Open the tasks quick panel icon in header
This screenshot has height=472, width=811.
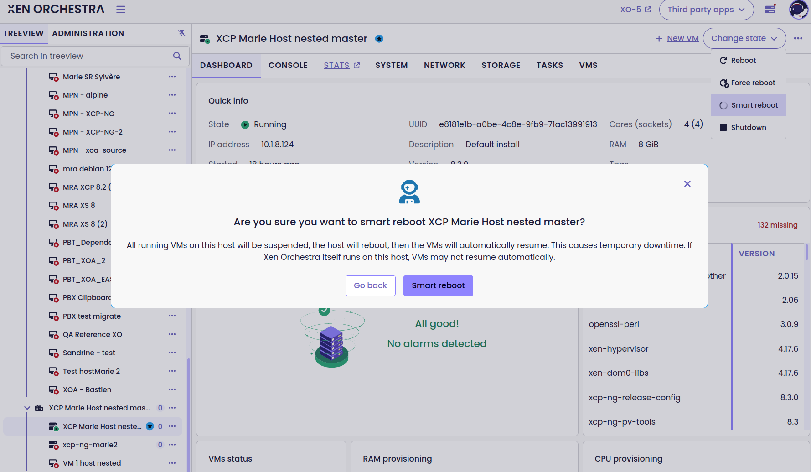coord(770,9)
